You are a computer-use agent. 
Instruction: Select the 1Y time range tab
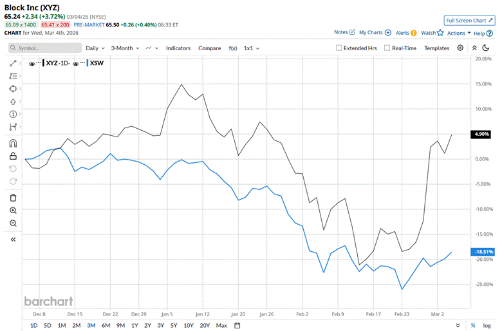(x=135, y=325)
